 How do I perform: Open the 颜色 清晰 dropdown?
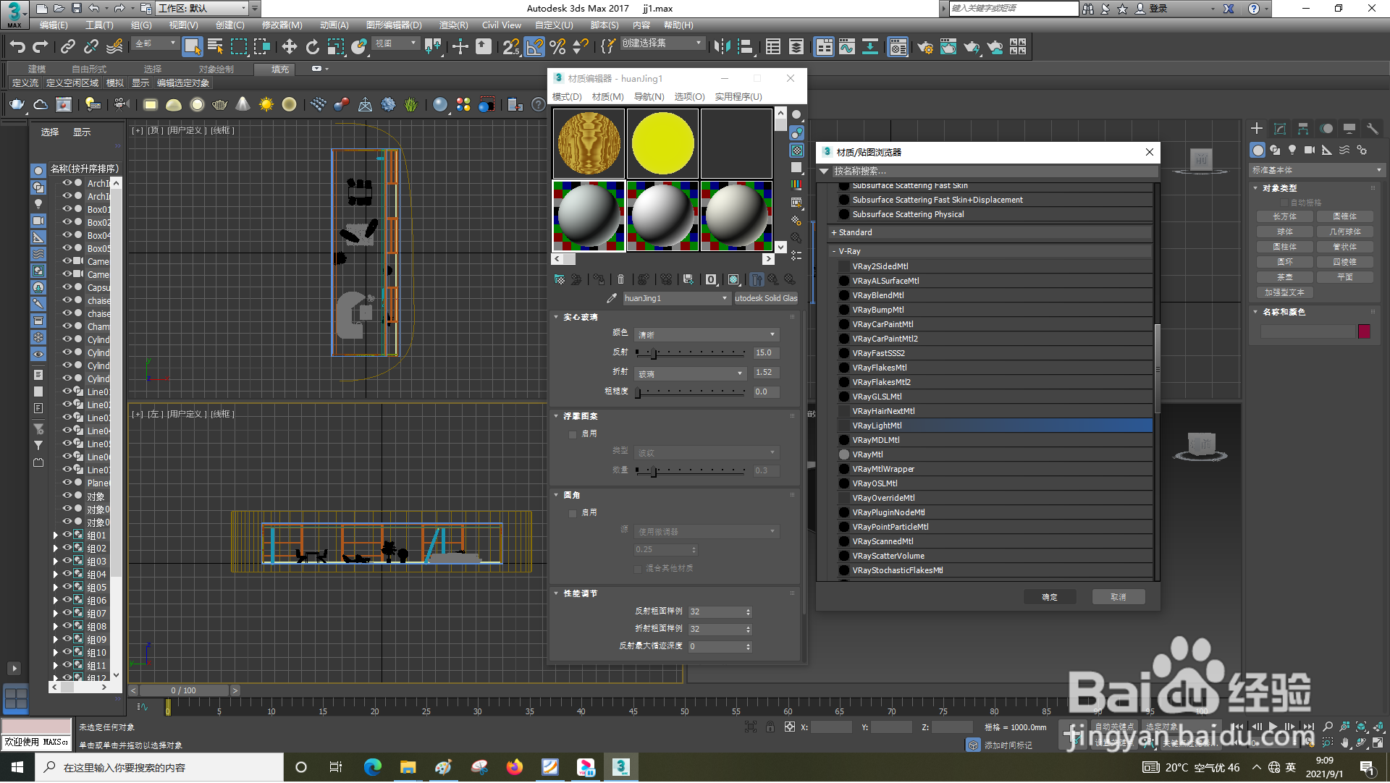coord(707,335)
